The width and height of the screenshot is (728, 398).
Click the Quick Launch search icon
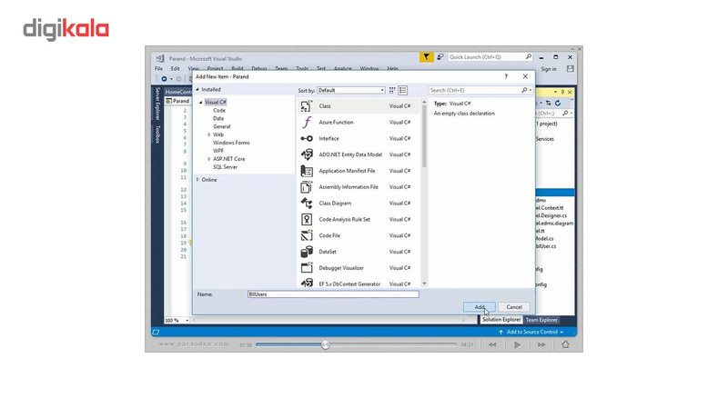pyautogui.click(x=529, y=56)
